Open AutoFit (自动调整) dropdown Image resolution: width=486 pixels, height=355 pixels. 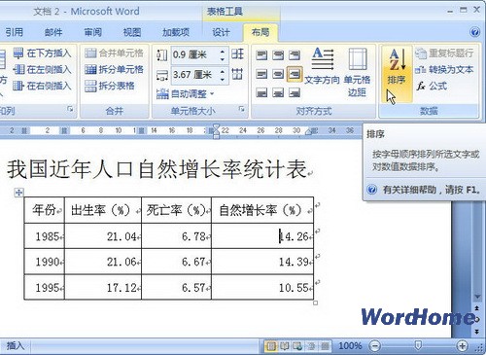pos(186,94)
